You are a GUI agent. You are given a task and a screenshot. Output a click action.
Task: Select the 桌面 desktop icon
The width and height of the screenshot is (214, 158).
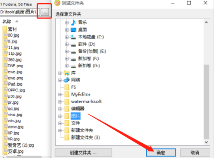[x=73, y=30]
